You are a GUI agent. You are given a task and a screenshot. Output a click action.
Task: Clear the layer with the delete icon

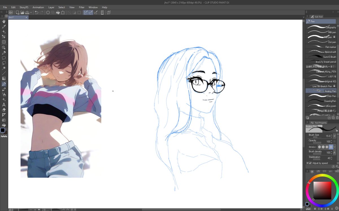(x=48, y=12)
